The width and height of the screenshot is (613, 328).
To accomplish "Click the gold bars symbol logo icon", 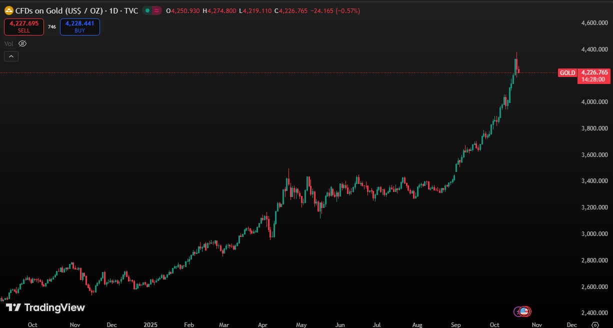I will click(8, 10).
